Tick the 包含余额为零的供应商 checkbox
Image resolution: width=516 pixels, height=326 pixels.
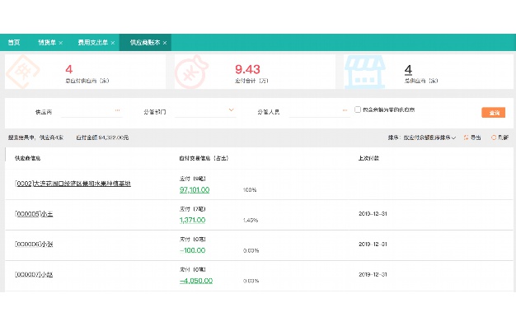[x=358, y=109]
